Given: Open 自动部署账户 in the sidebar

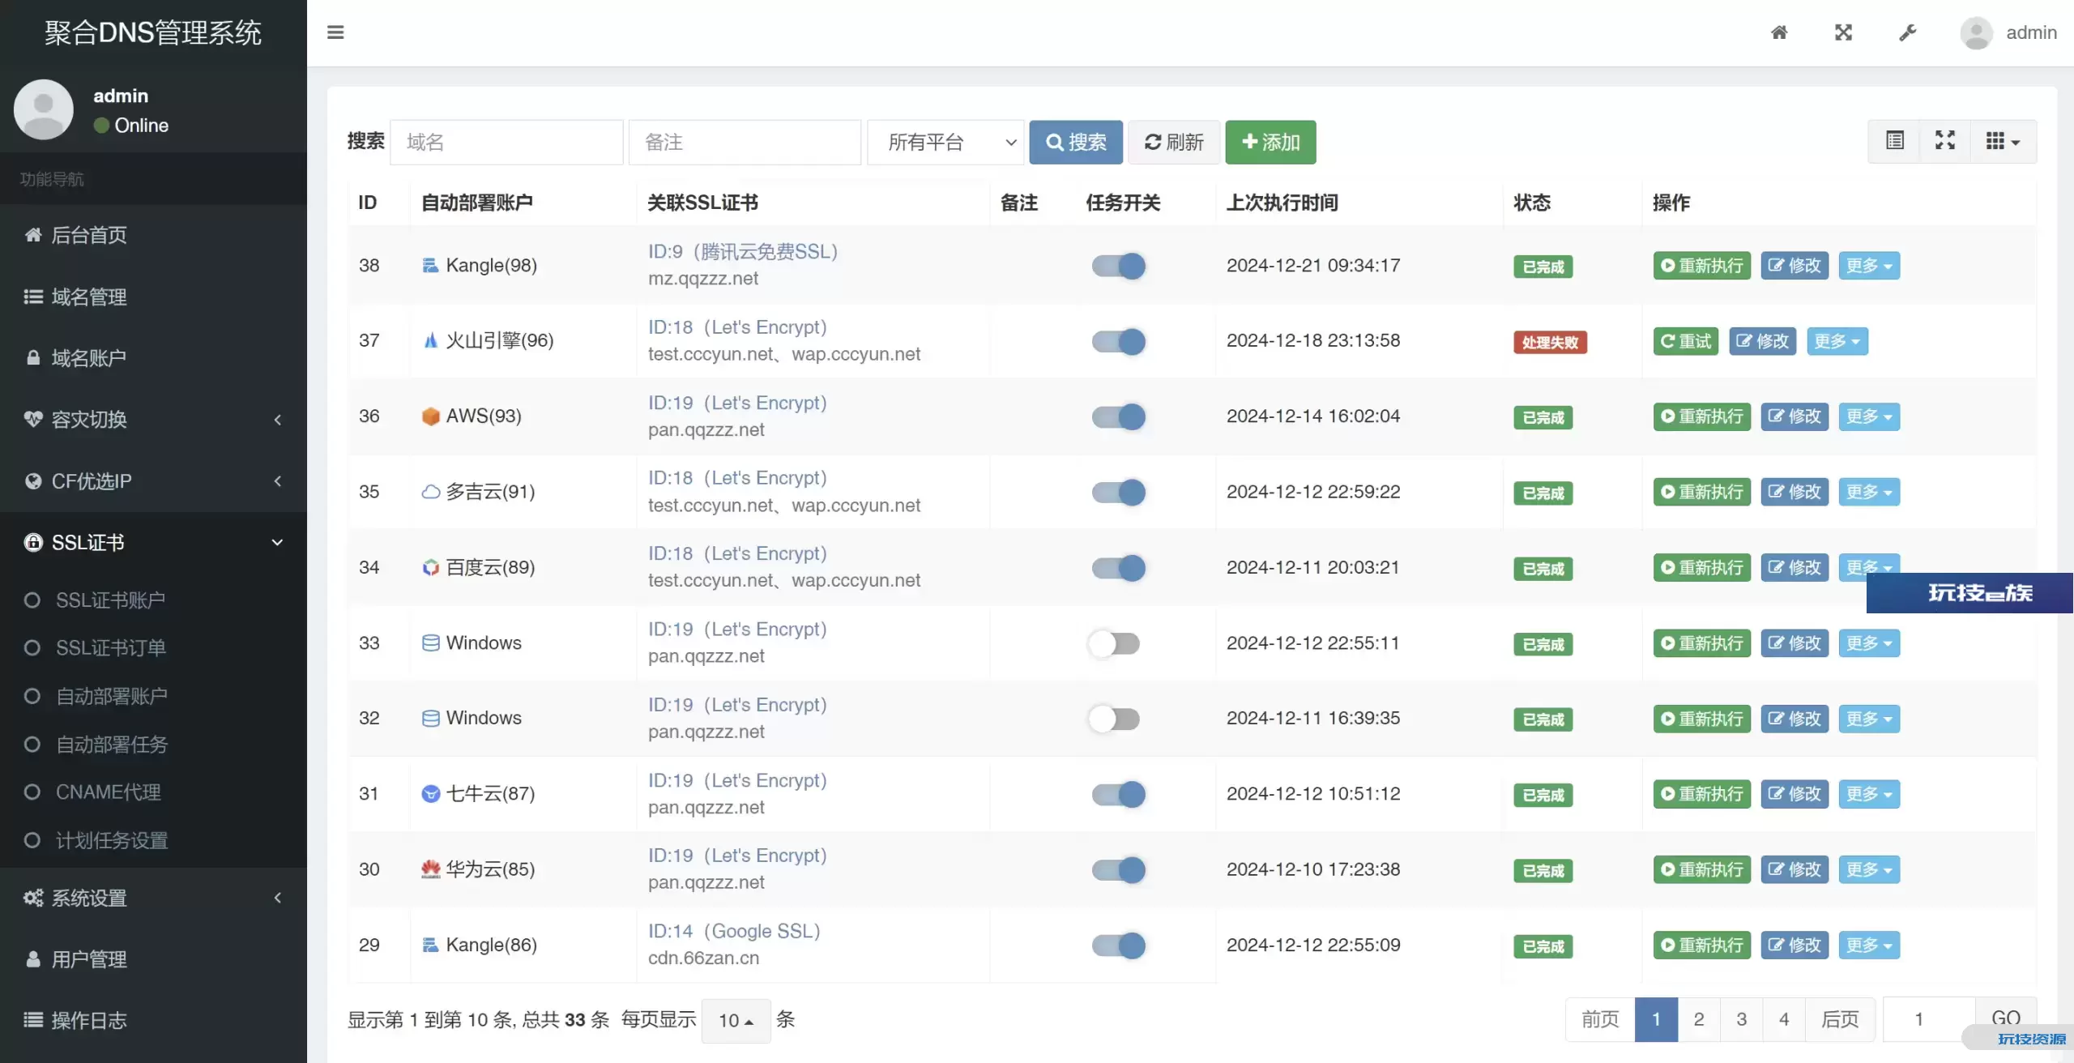Looking at the screenshot, I should pyautogui.click(x=111, y=696).
